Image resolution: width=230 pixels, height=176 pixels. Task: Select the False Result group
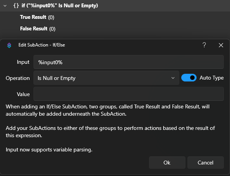click(38, 28)
